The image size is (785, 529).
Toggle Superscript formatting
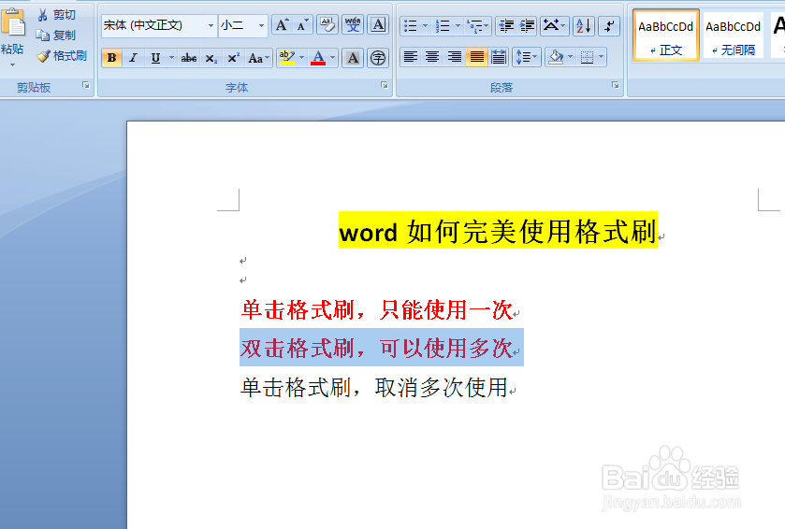coord(233,58)
